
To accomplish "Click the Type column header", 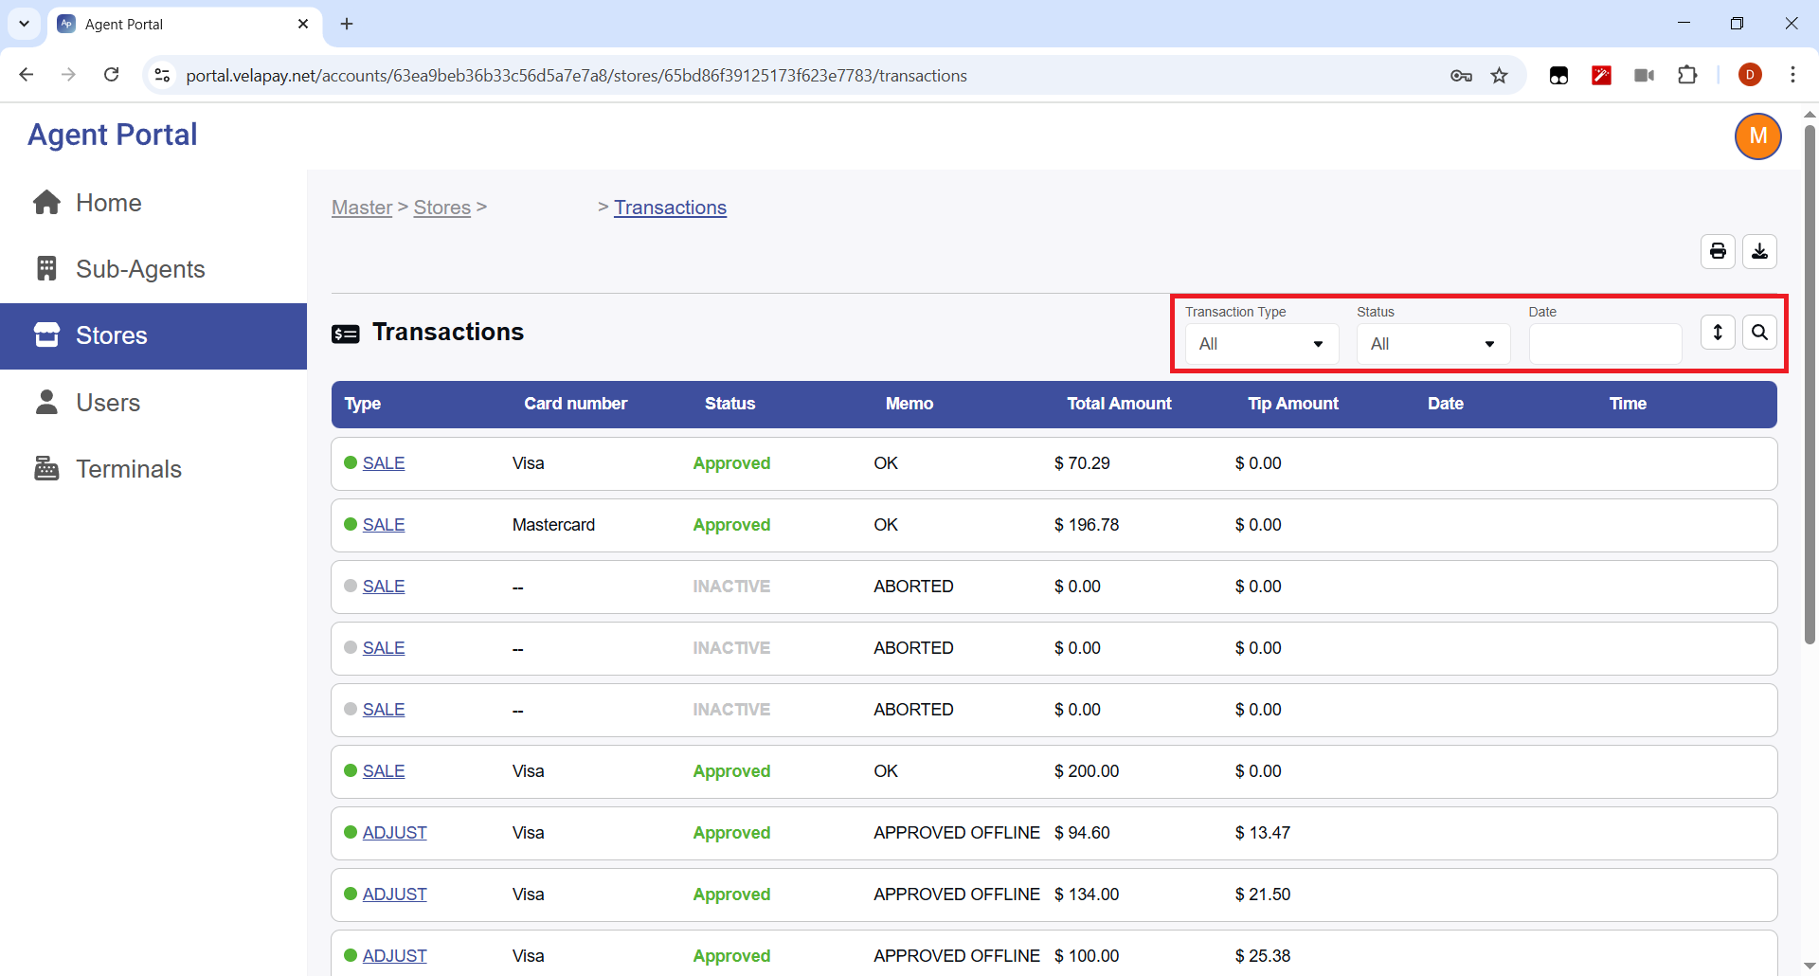I will click(363, 404).
